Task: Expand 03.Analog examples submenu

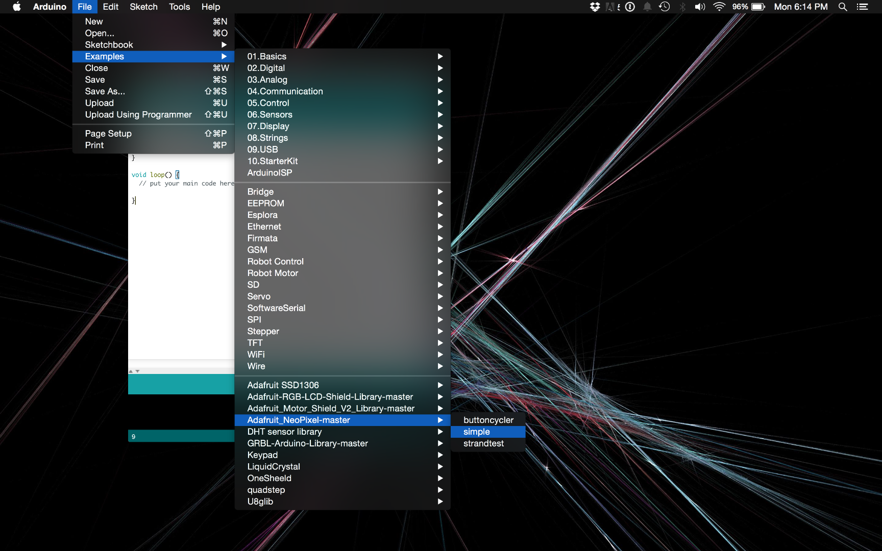Action: click(342, 80)
